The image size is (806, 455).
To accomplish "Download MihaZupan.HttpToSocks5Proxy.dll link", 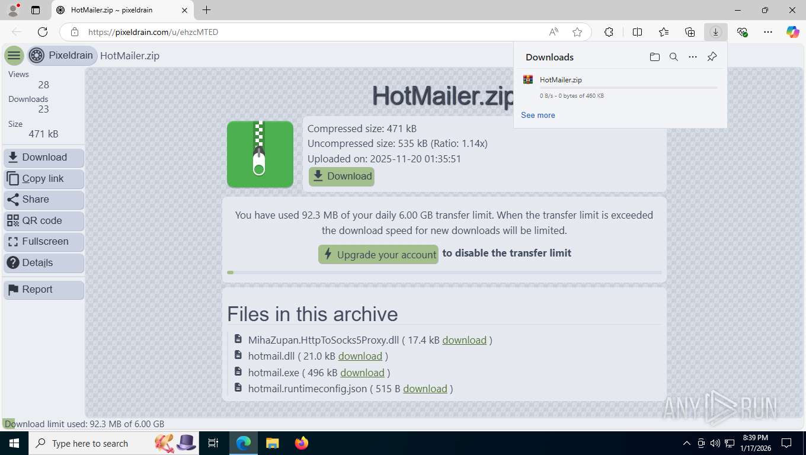I will (464, 340).
